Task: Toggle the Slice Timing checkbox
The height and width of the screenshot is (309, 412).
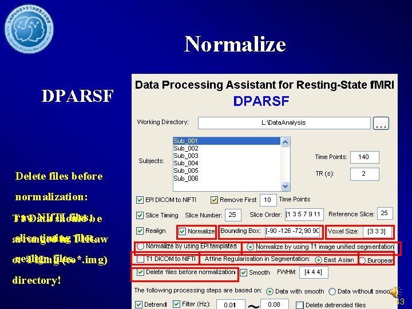Action: 140,216
